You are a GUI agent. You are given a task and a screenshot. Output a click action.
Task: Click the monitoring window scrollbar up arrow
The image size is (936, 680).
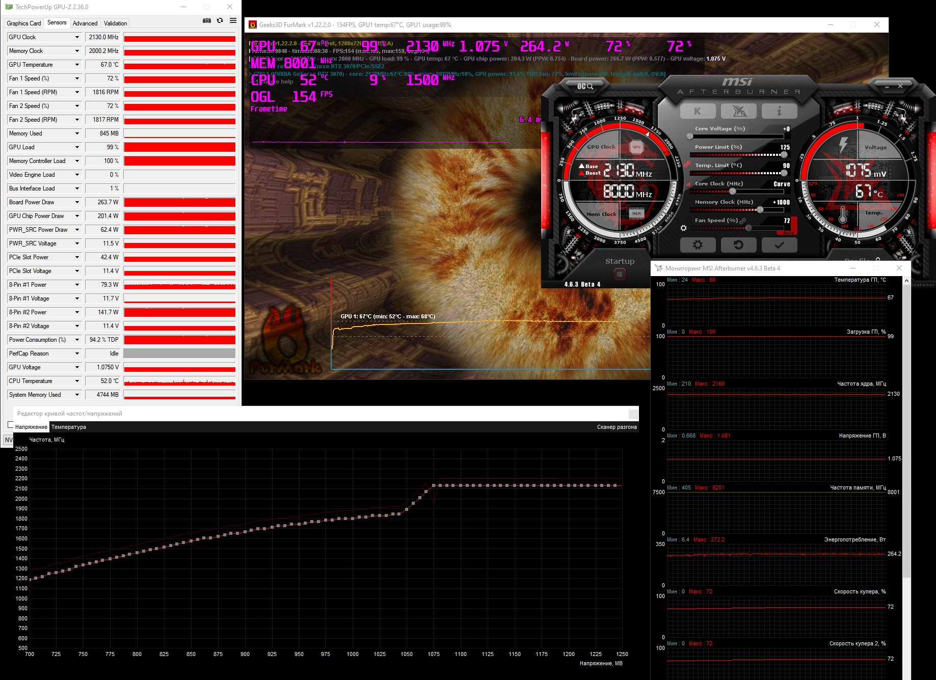click(x=906, y=281)
